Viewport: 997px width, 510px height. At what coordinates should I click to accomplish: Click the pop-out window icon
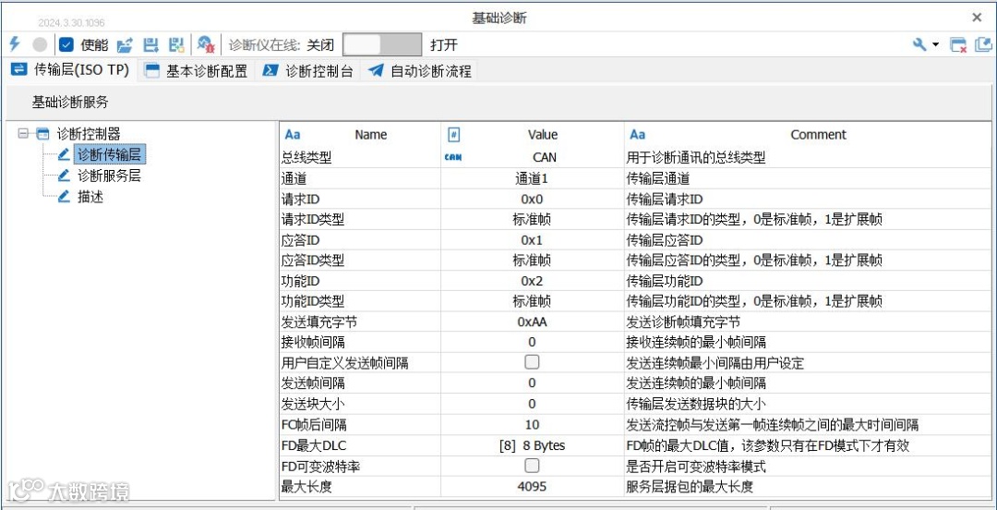click(983, 44)
